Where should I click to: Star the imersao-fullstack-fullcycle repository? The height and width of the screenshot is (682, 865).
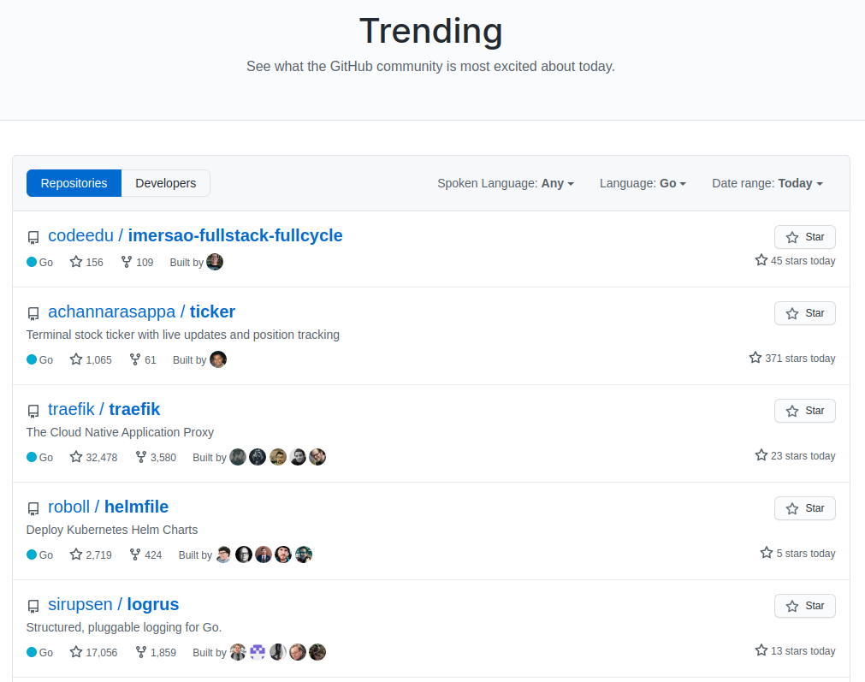point(805,237)
